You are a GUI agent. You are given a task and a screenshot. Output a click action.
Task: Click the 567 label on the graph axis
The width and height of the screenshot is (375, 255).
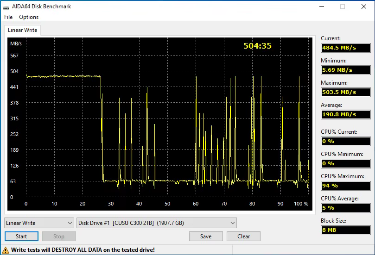click(x=14, y=56)
